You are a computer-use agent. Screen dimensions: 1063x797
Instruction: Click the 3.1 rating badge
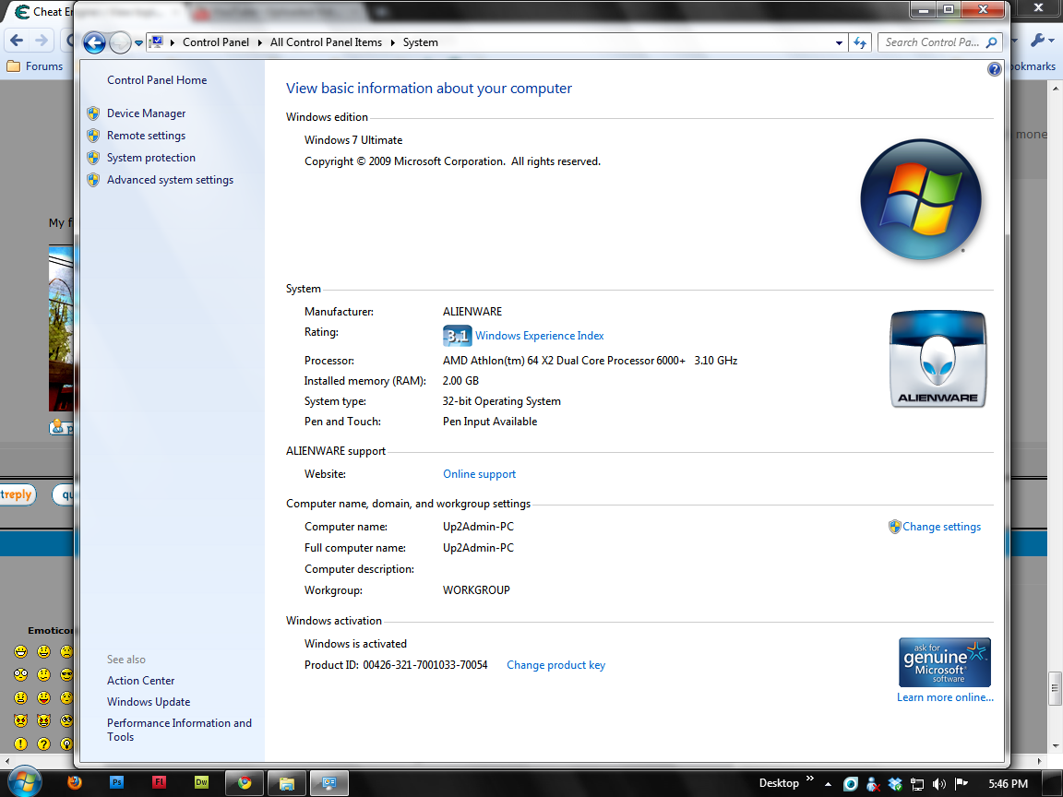tap(457, 336)
